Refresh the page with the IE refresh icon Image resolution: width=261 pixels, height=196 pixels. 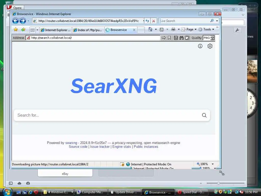[147, 21]
